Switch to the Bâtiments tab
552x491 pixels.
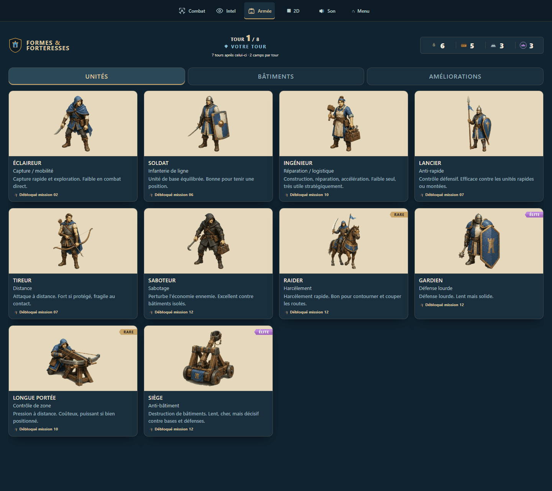coord(276,76)
